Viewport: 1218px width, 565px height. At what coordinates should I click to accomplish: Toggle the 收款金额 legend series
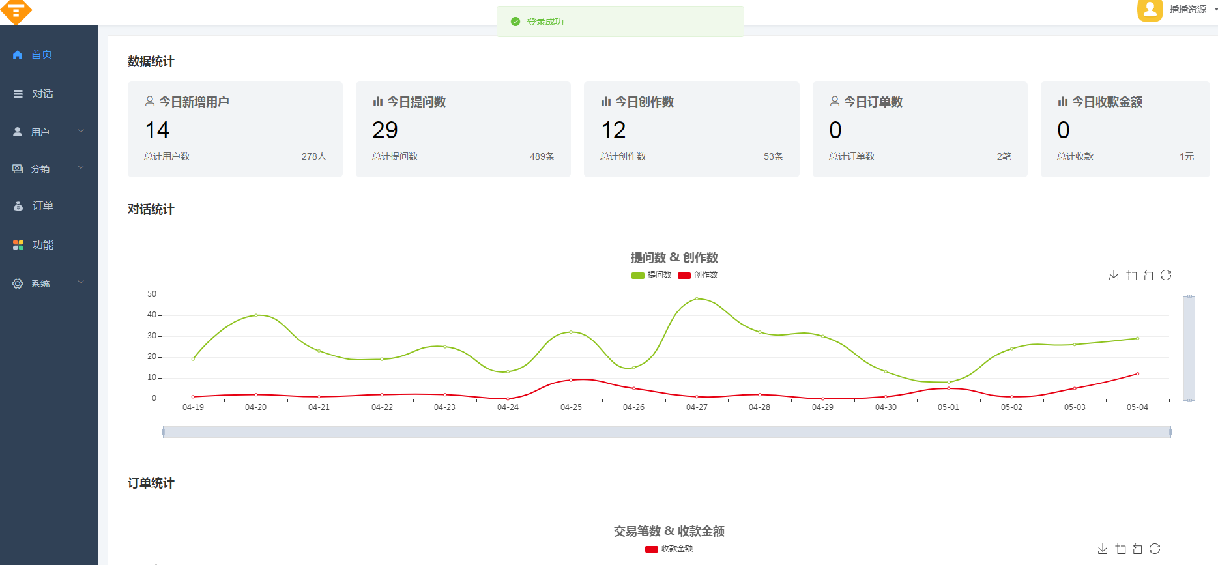pyautogui.click(x=669, y=549)
